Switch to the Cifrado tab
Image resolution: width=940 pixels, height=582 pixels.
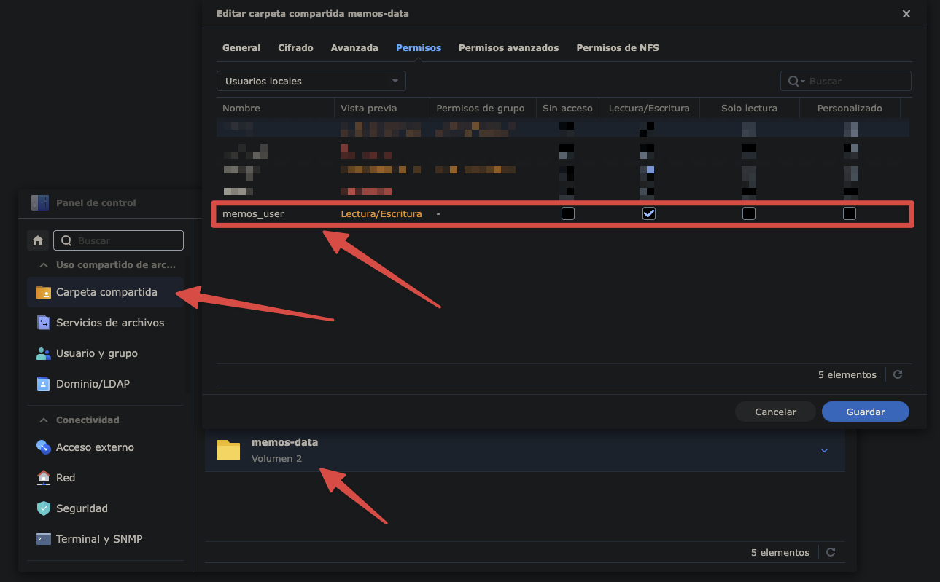(x=295, y=47)
